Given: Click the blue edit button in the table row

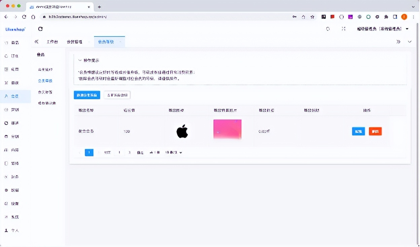Looking at the screenshot, I should (358, 131).
